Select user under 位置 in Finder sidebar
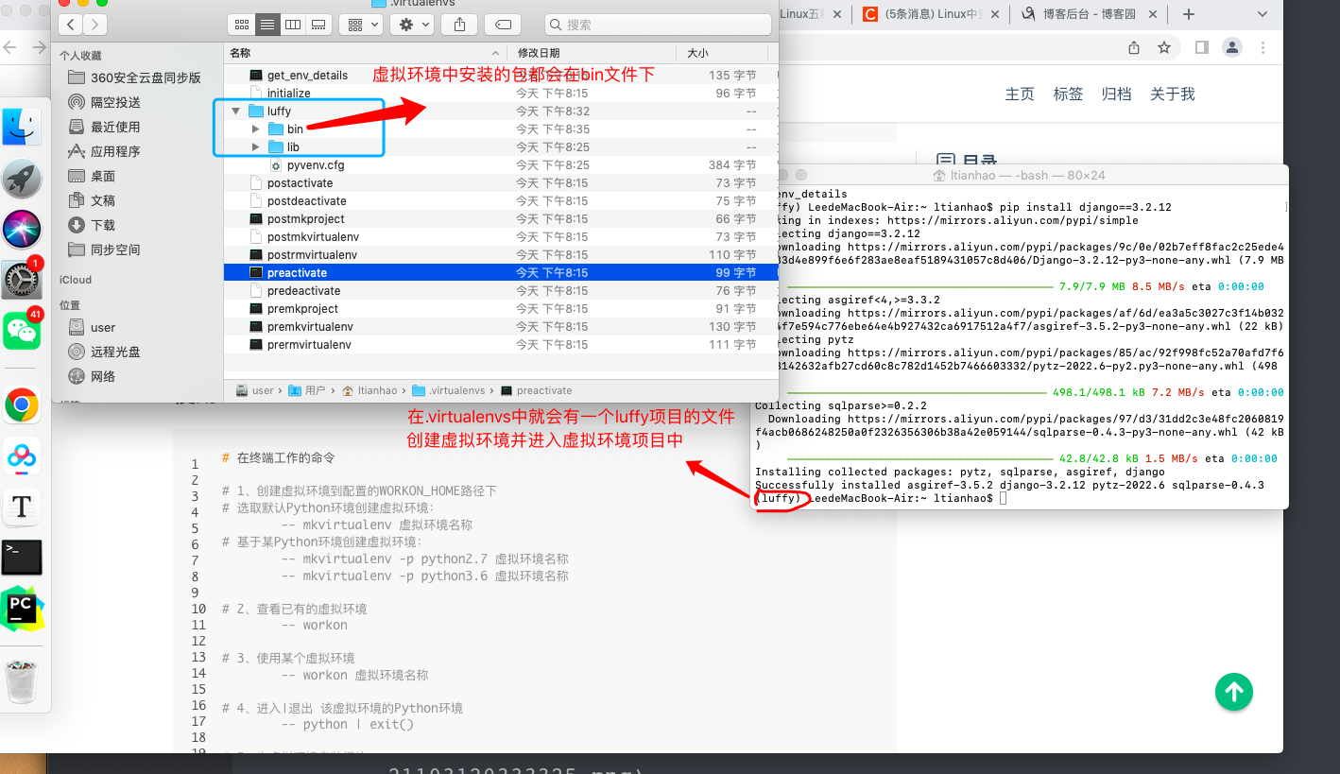This screenshot has height=774, width=1340. tap(92, 327)
